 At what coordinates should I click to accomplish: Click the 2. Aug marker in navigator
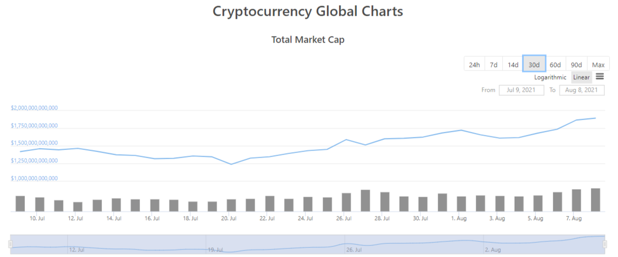pos(492,250)
